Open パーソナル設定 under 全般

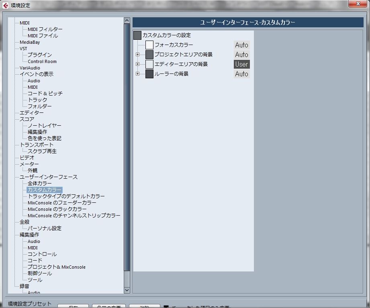tap(44, 228)
